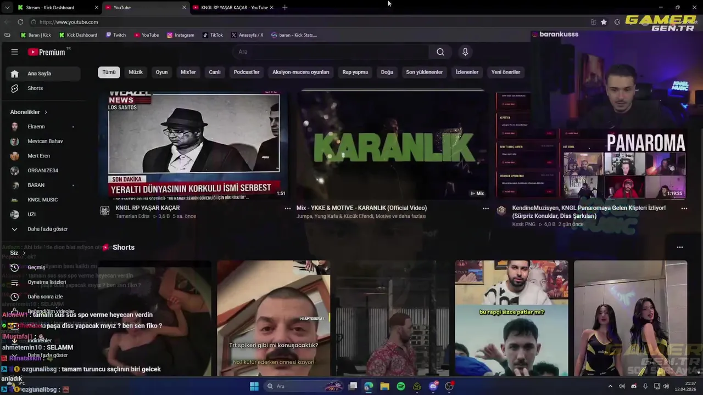This screenshot has height=395, width=703.
Task: Open Elraenn channel subscription
Action: [42, 127]
